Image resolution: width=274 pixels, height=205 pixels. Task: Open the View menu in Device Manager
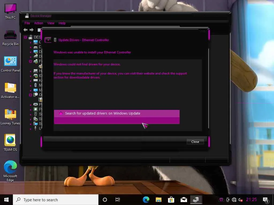pos(51,23)
